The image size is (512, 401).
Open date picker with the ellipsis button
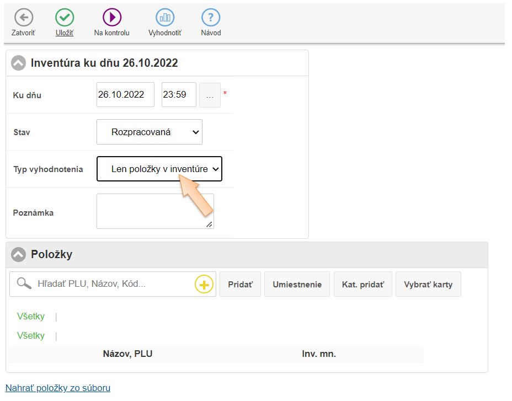coord(210,95)
